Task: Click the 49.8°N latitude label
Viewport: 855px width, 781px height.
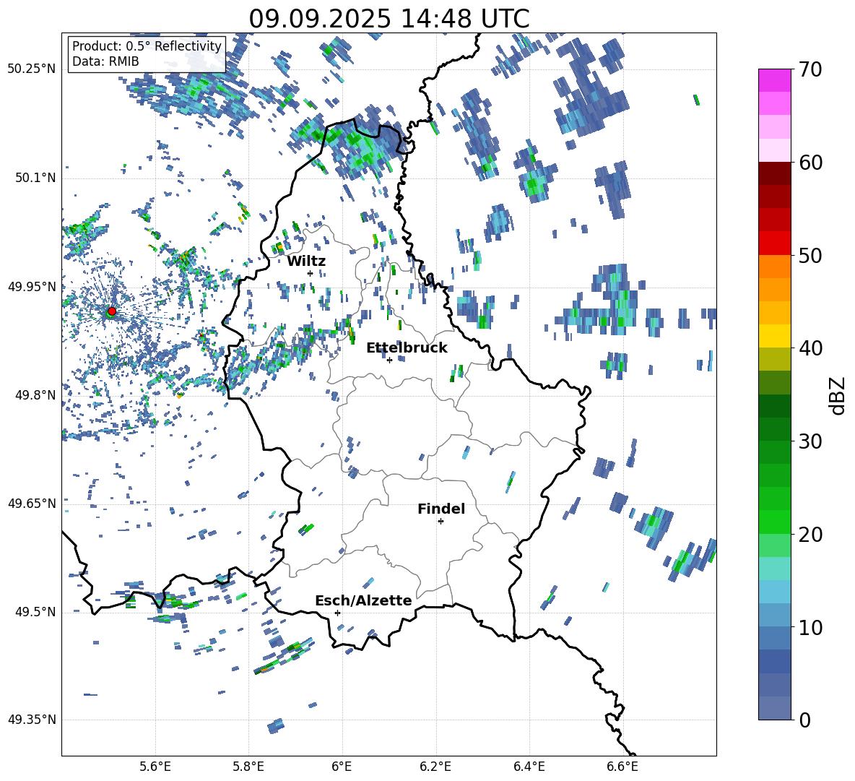Action: 35,394
